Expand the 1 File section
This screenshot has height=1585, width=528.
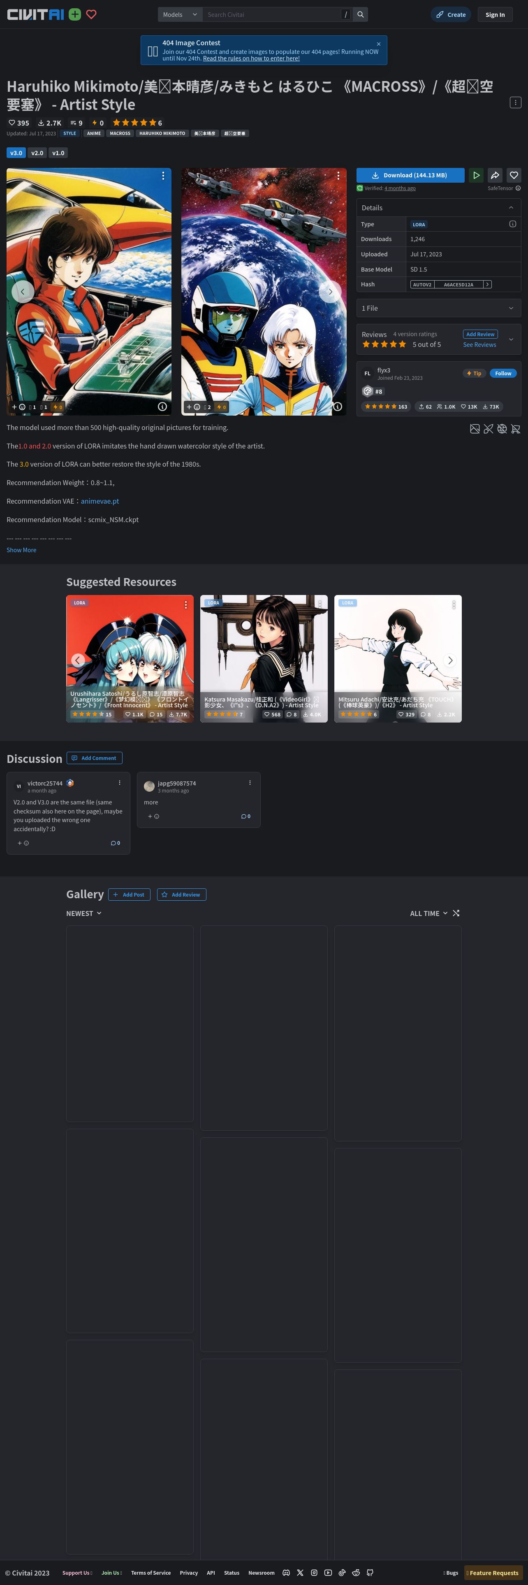click(439, 308)
